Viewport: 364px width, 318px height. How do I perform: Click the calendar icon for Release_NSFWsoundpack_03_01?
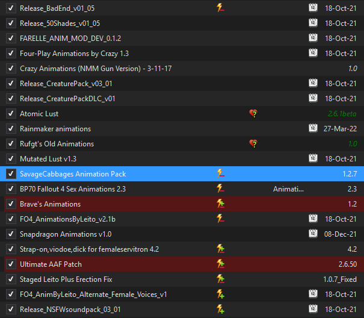(x=313, y=309)
